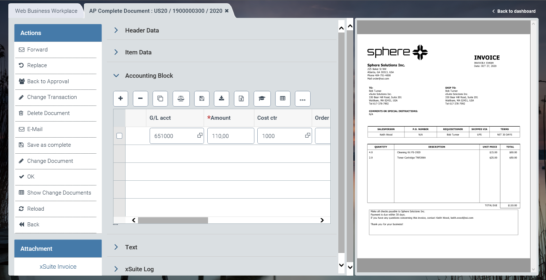The width and height of the screenshot is (546, 280).
Task: Click the table layout grid icon
Action: (282, 99)
